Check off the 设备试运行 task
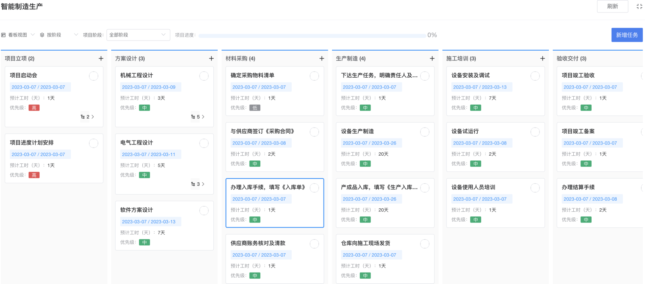The image size is (645, 284). point(535,132)
